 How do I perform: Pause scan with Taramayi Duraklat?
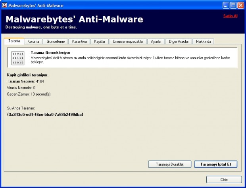click(170, 164)
